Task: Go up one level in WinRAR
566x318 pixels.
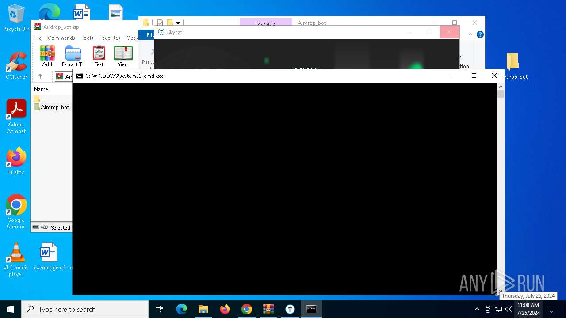Action: tap(40, 76)
